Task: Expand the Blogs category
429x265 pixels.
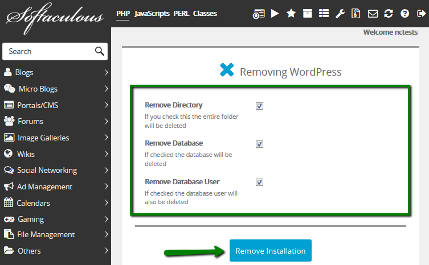Action: click(x=55, y=72)
